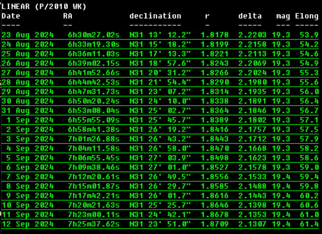Select the delta value 2.1307
This screenshot has height=234, width=322.
[251, 223]
